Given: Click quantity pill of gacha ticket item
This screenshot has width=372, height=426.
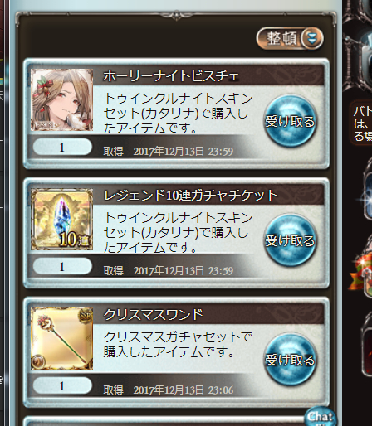Looking at the screenshot, I should (x=62, y=266).
